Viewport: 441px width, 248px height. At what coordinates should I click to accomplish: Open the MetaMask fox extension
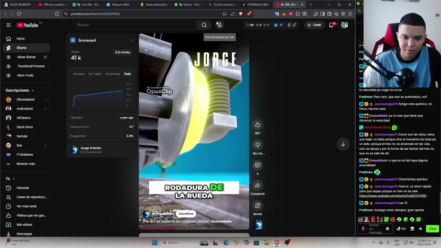click(284, 14)
